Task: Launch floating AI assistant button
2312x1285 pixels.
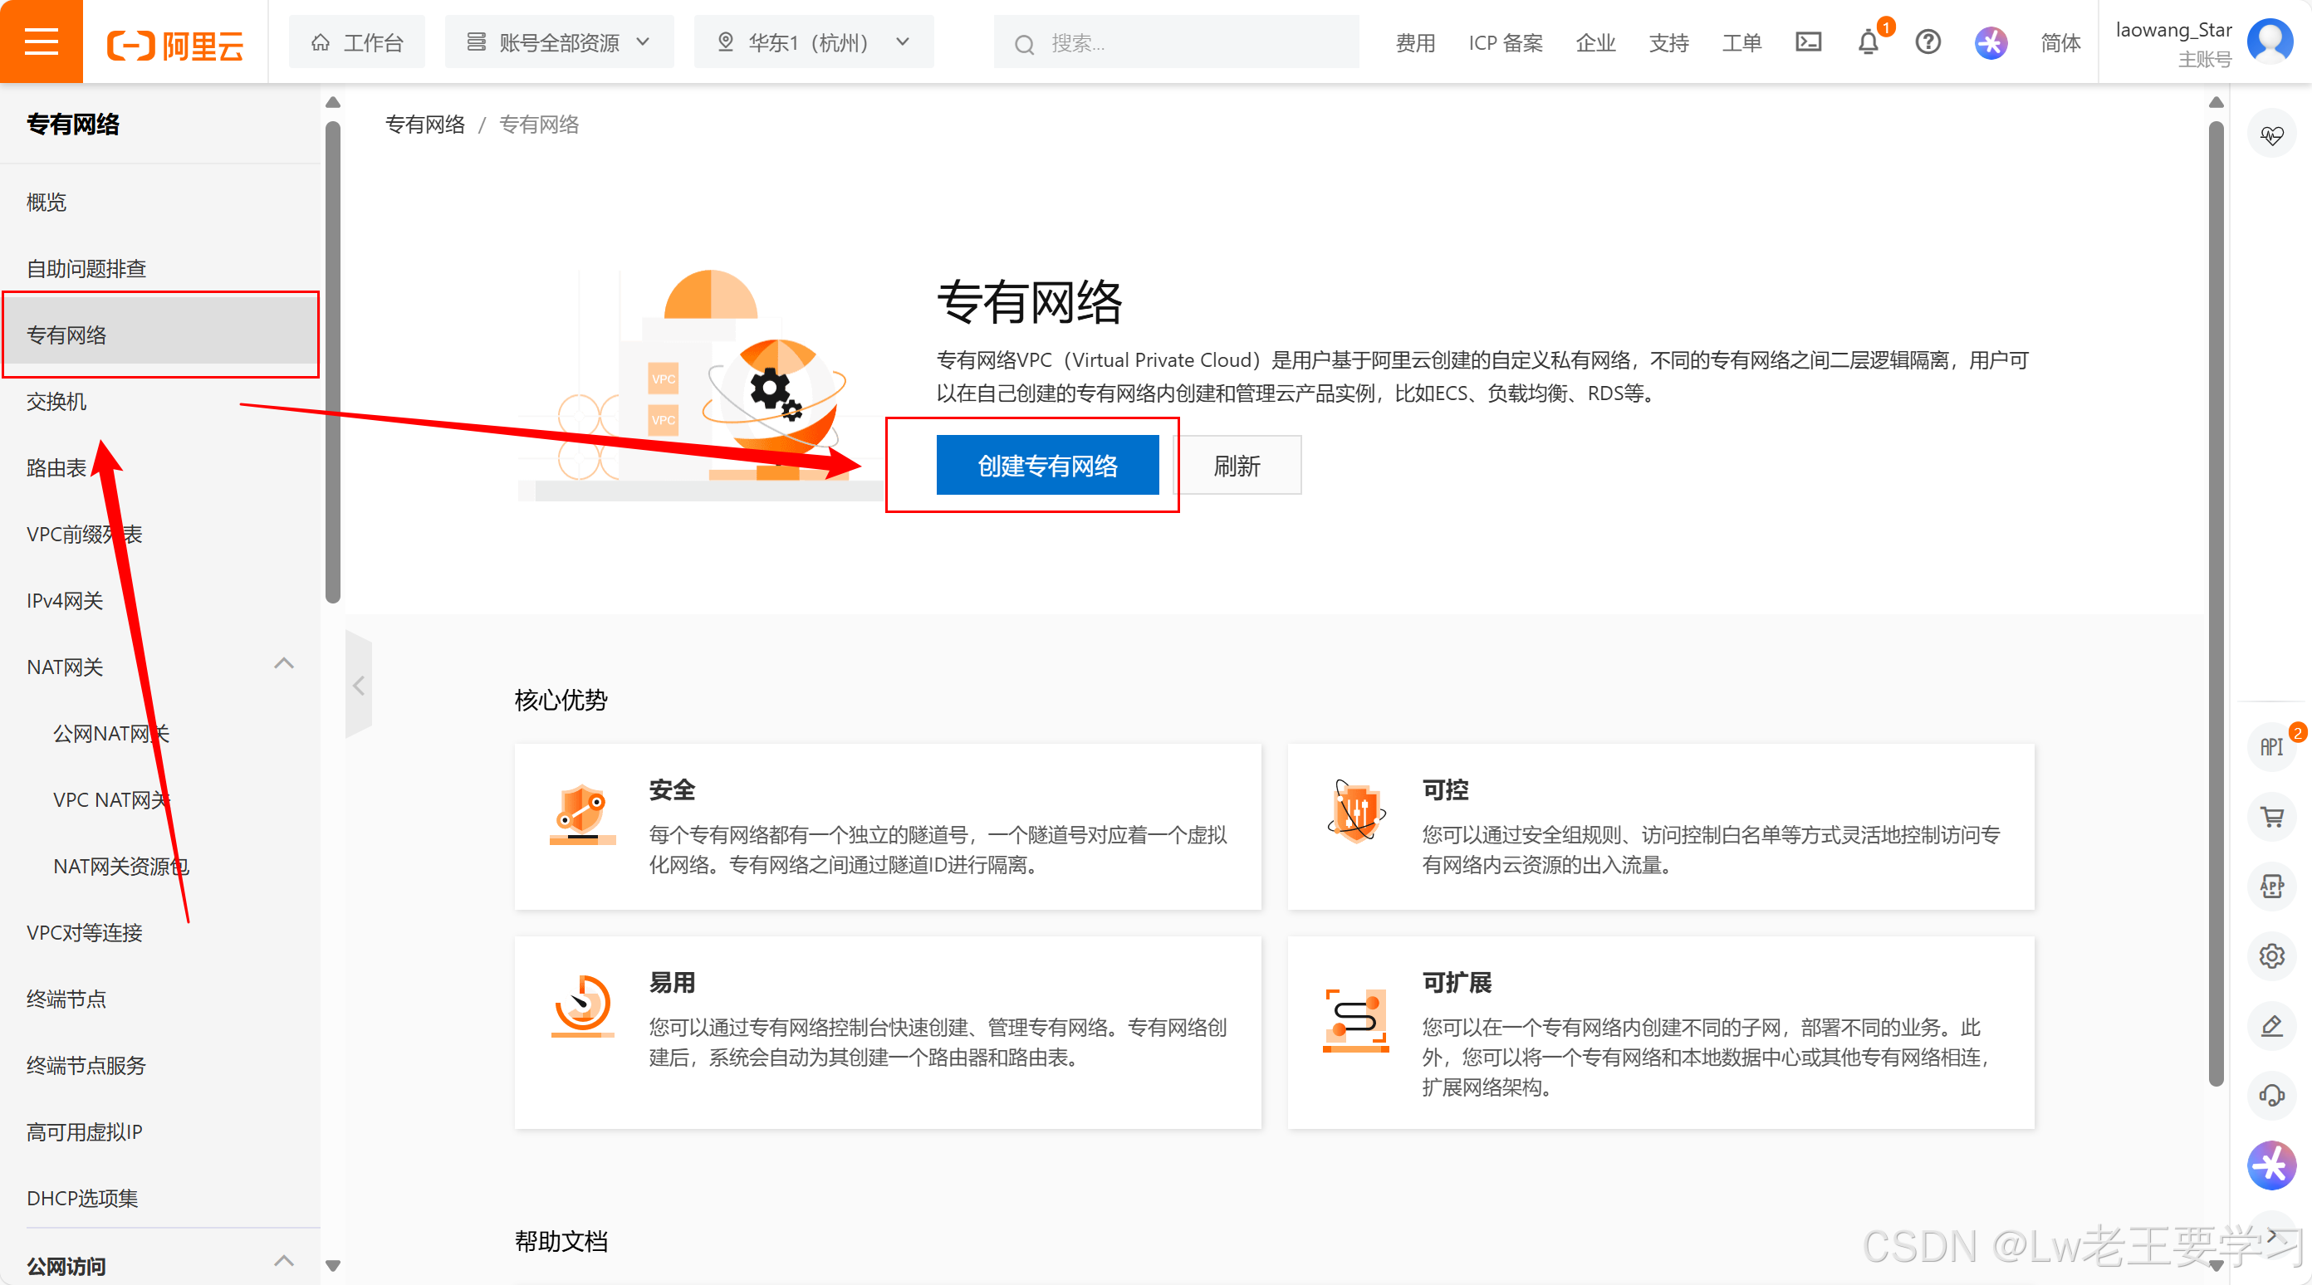Action: 2270,1165
